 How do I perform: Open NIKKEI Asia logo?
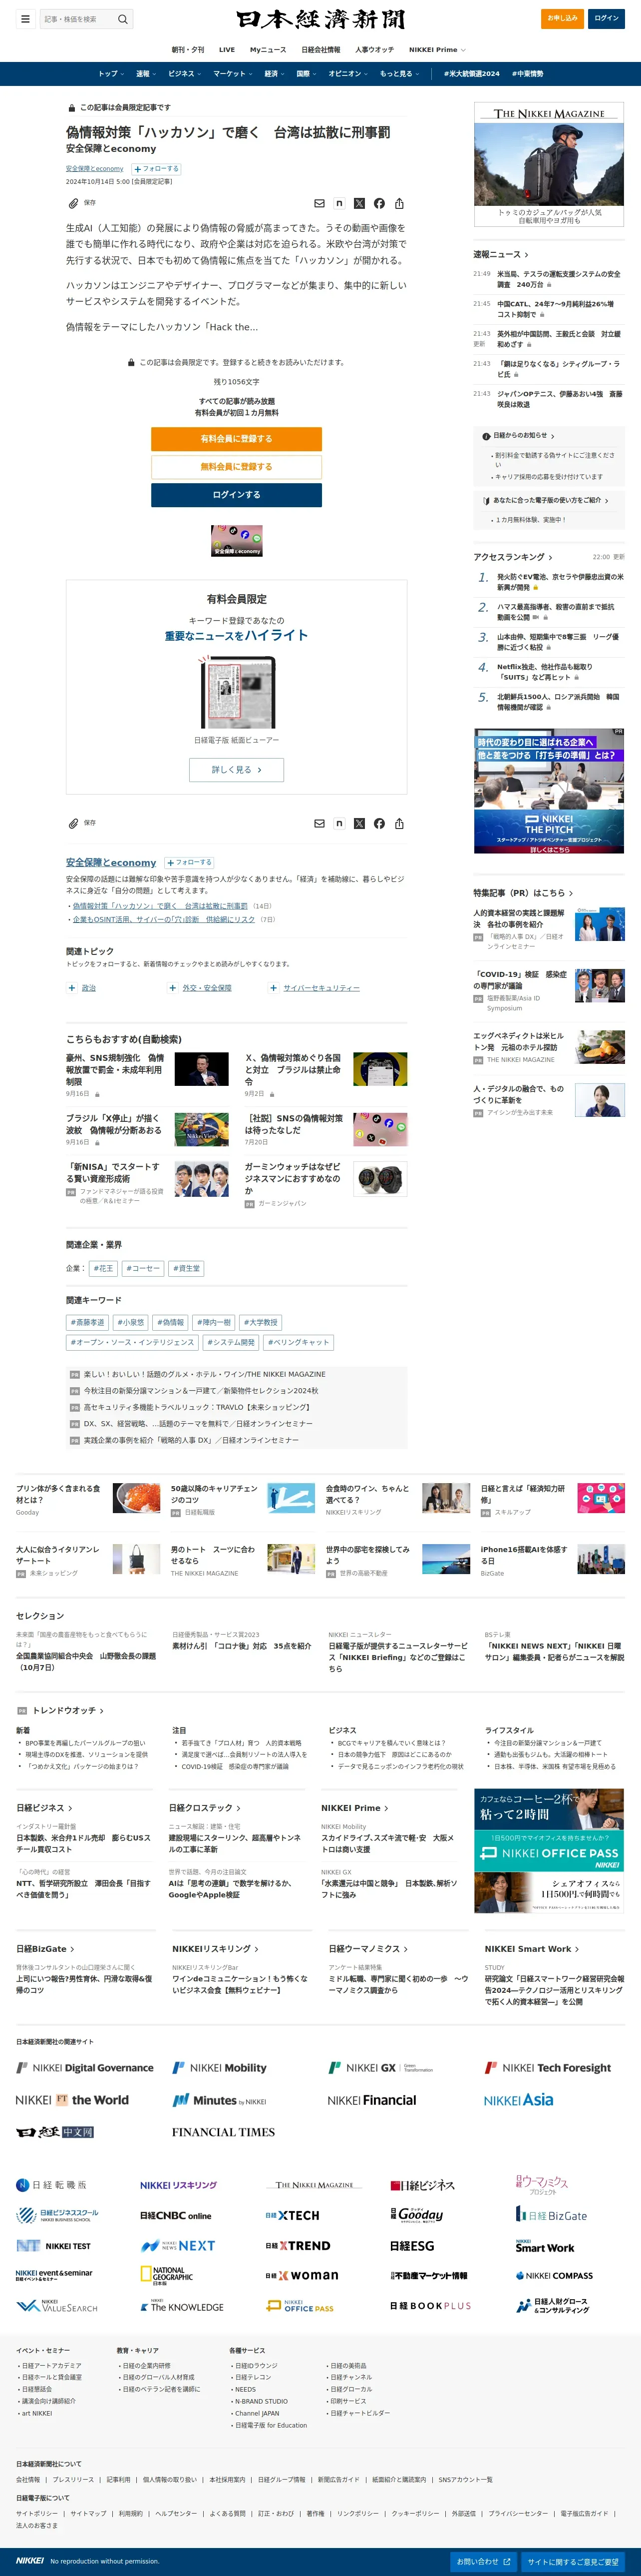(x=518, y=2099)
